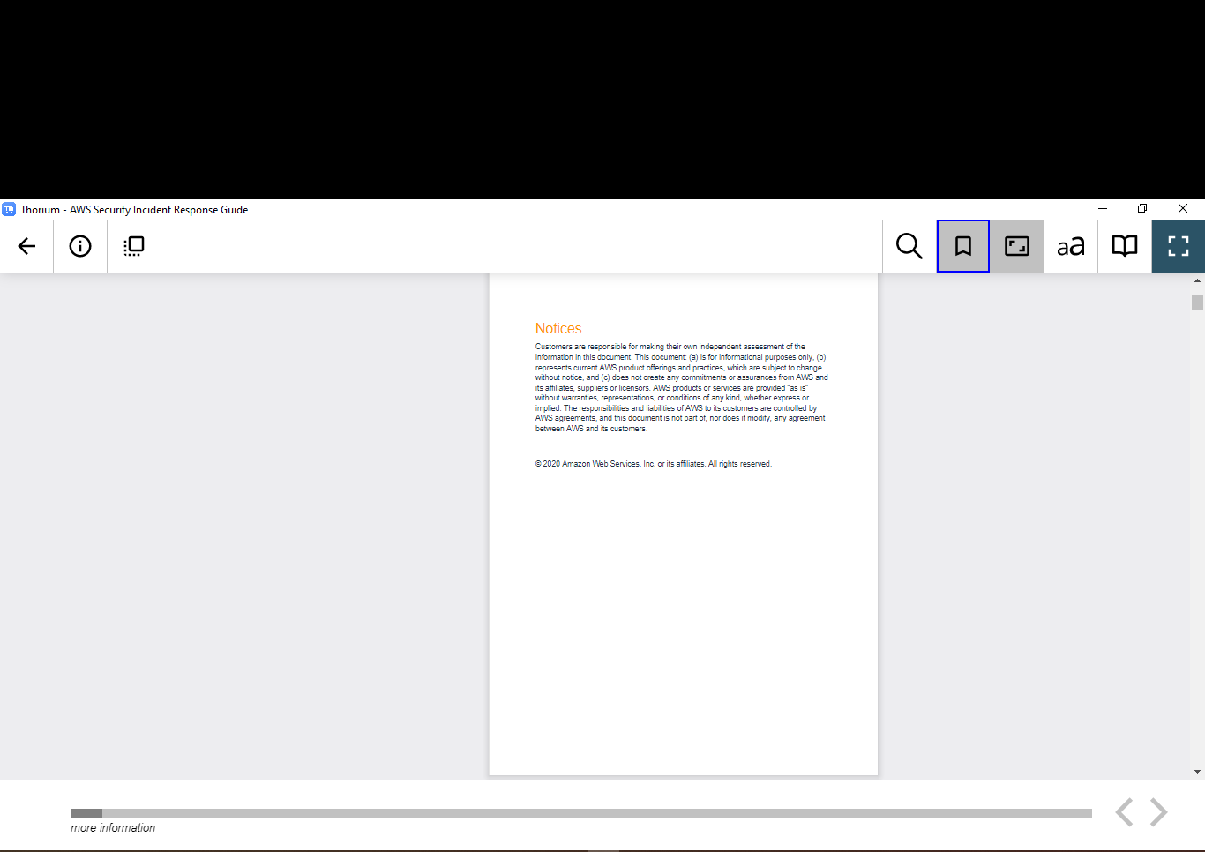The height and width of the screenshot is (852, 1205).
Task: Go to the previous page with the left chevron
Action: pos(1125,811)
